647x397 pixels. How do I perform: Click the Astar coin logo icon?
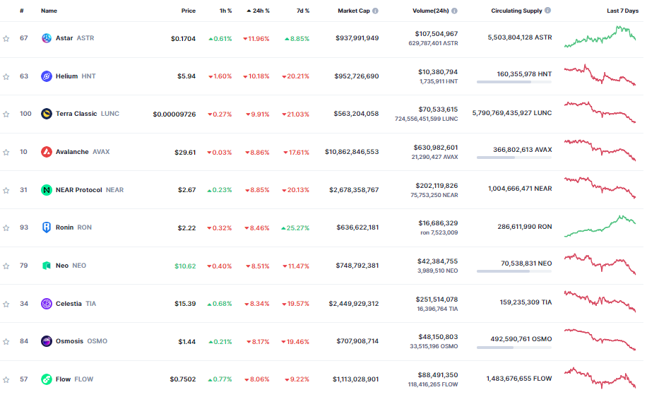point(47,38)
